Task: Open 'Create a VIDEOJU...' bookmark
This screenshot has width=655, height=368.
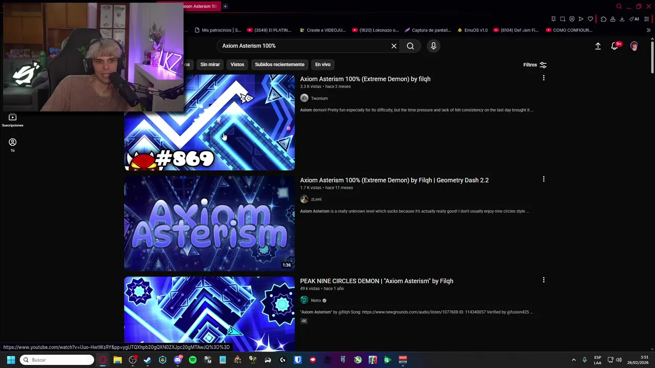Action: pyautogui.click(x=323, y=30)
